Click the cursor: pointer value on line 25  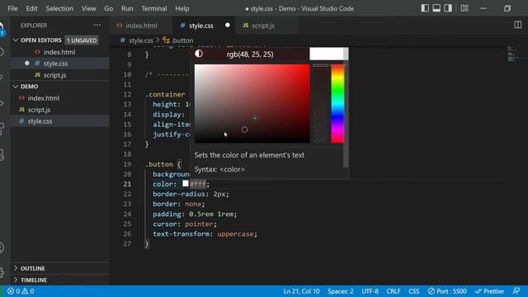(199, 224)
